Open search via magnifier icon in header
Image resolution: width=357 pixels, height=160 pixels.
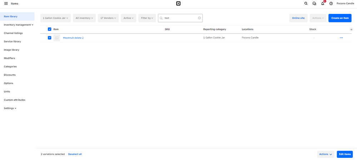click(306, 4)
